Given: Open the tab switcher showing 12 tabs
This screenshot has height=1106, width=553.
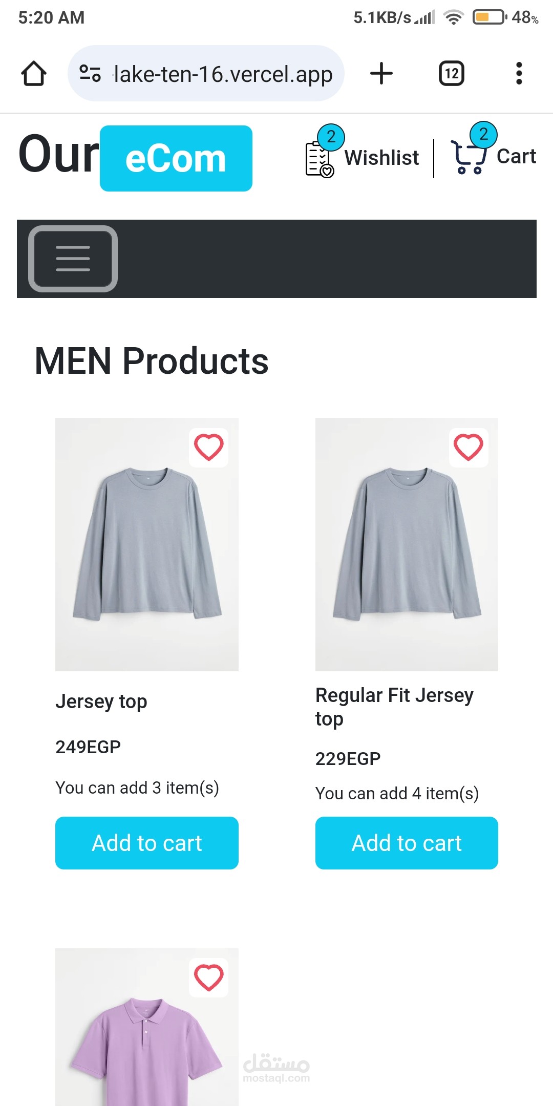Looking at the screenshot, I should (452, 73).
